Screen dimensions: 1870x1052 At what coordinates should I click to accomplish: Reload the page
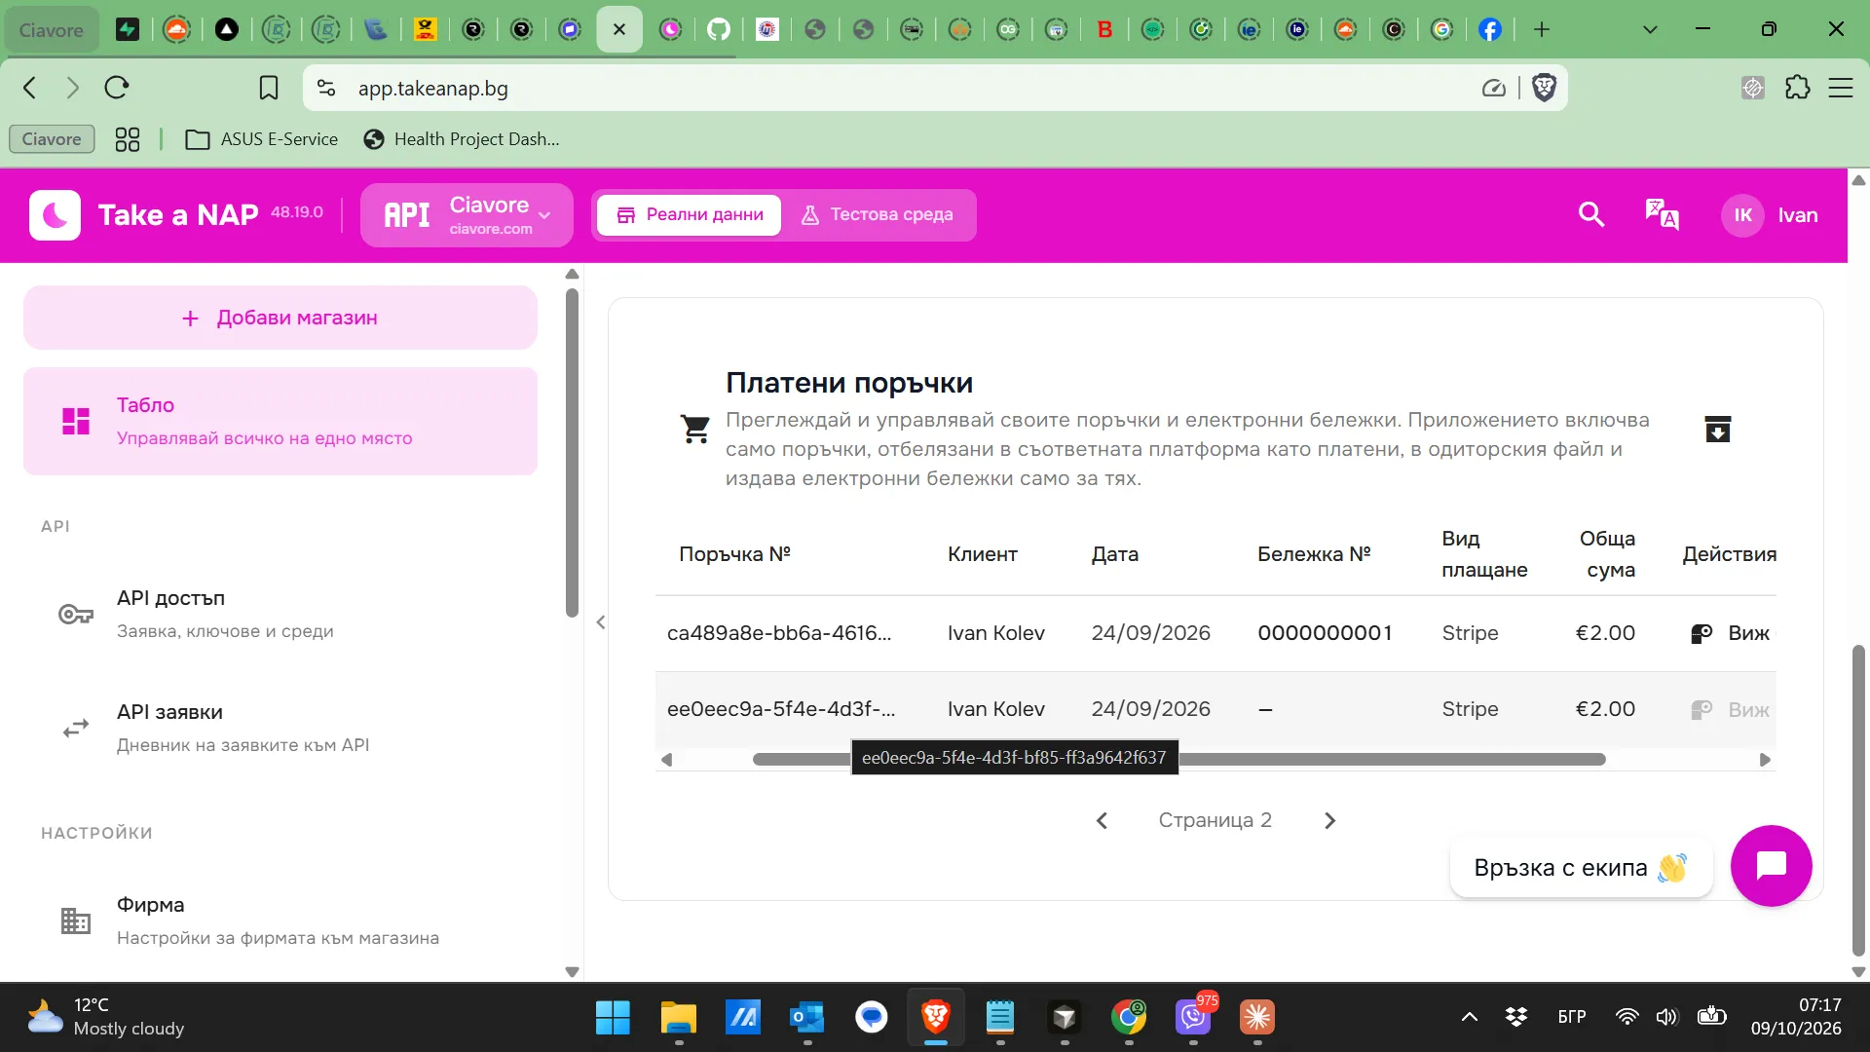click(117, 88)
